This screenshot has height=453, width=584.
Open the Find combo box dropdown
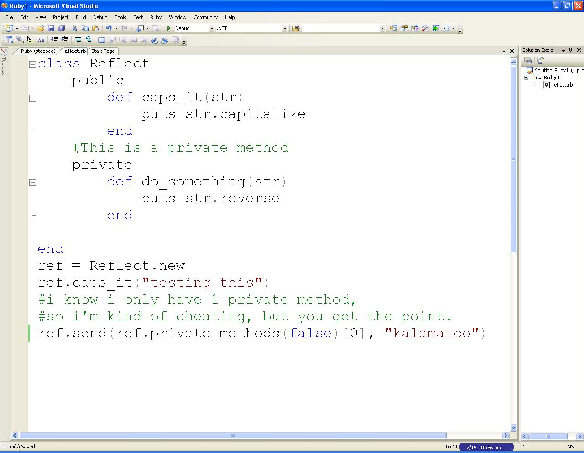click(382, 28)
